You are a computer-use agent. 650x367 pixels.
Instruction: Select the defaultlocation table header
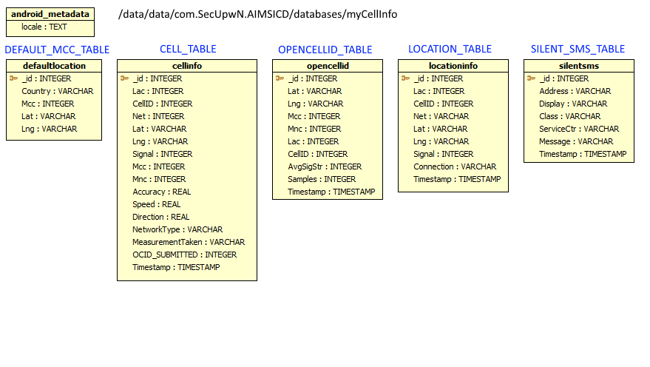(54, 66)
